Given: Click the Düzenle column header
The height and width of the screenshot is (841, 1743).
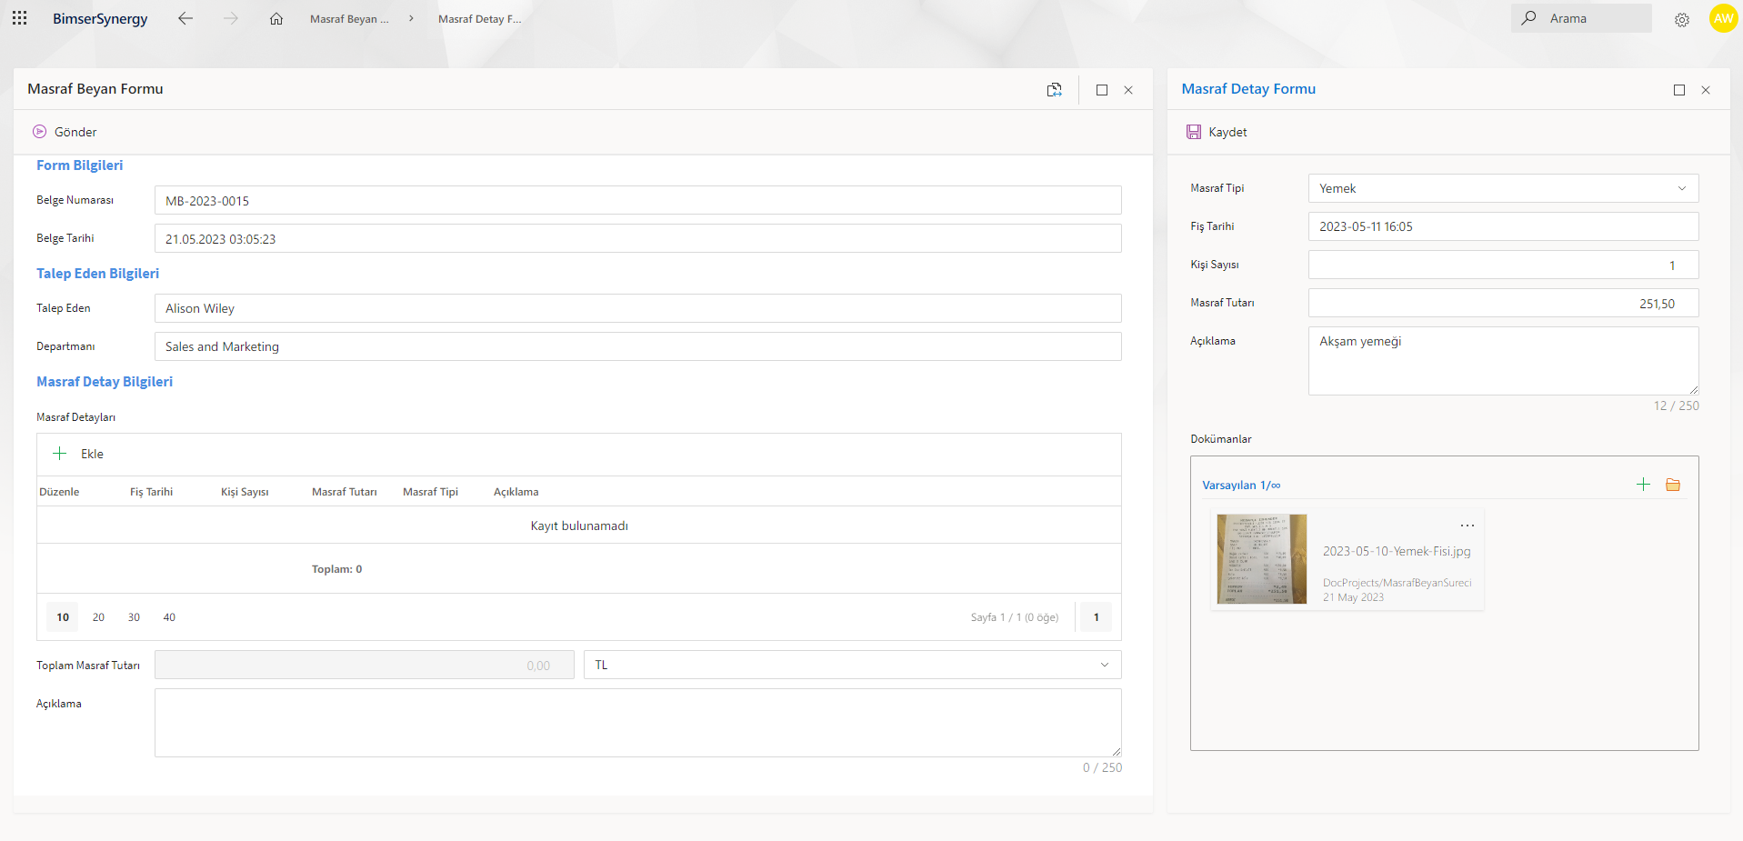Looking at the screenshot, I should coord(59,492).
